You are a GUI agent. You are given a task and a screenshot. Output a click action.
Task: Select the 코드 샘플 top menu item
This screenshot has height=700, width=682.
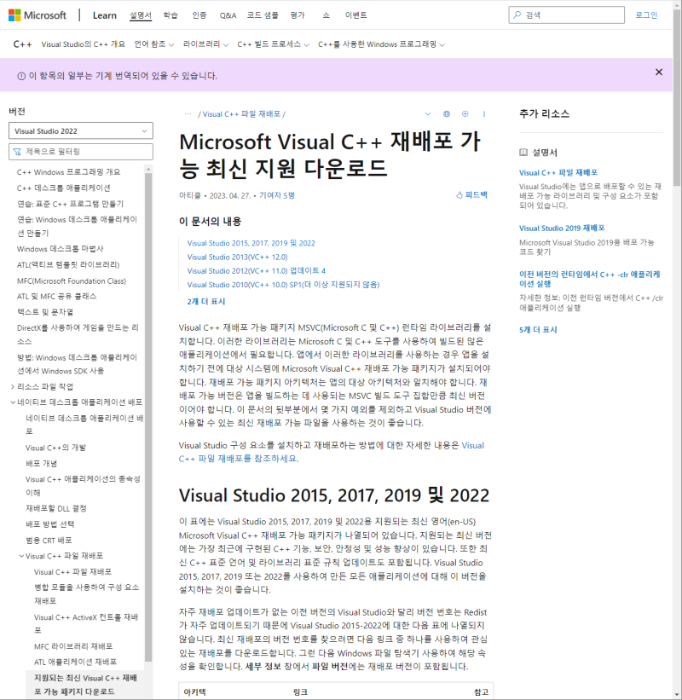point(263,15)
